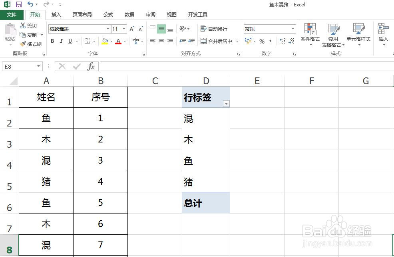Switch to 插入 Insert ribbon tab
394x257 pixels.
point(56,14)
